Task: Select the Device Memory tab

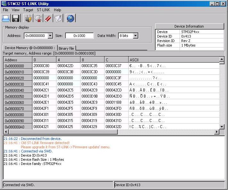Action: [x=30, y=48]
